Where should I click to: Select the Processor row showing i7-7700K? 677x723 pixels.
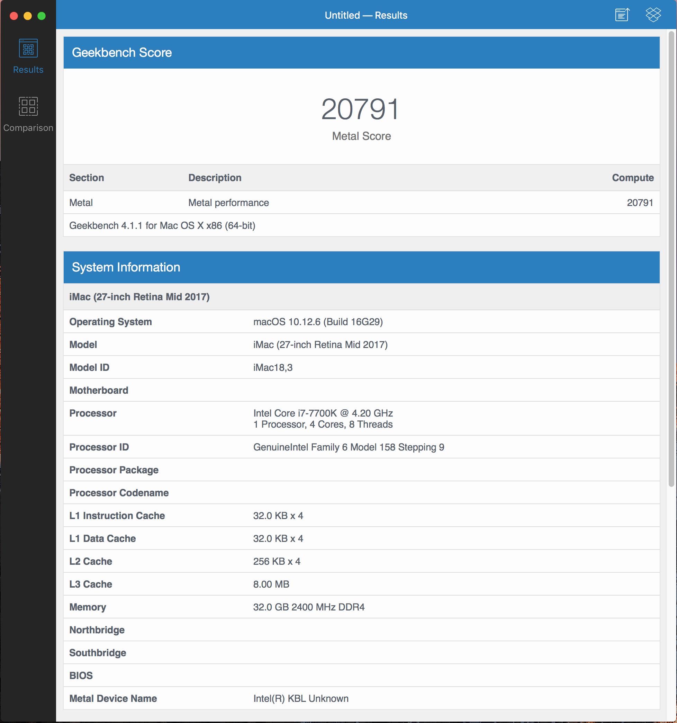click(323, 418)
